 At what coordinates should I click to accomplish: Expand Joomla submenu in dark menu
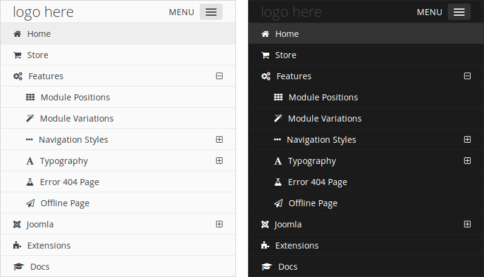click(467, 224)
